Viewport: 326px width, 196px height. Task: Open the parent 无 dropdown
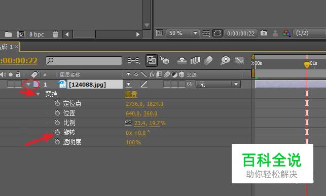218,84
